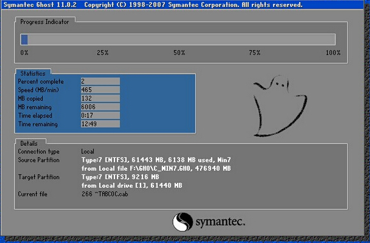The width and height of the screenshot is (370, 243).
Task: Click the 'Speed (MB/min)' label
Action: tap(38, 90)
